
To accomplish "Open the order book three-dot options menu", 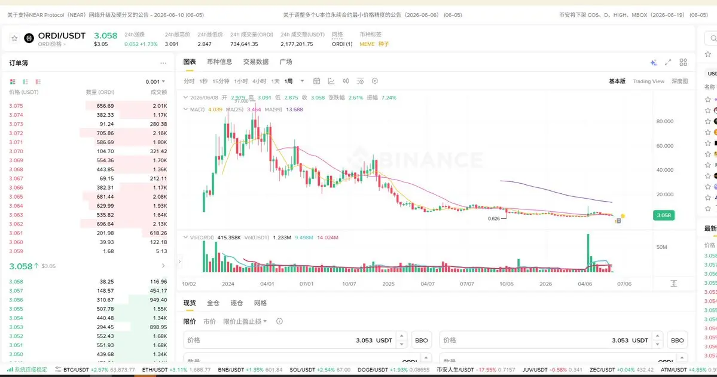I will (163, 63).
